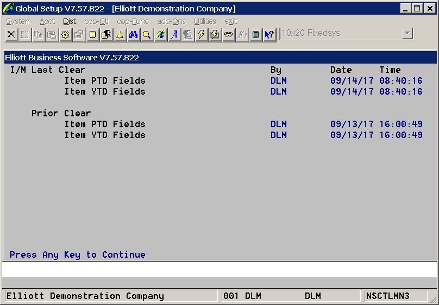Screen dimensions: 439x305
Task: Click the paste clipboard toolbar icon
Action: (52, 35)
